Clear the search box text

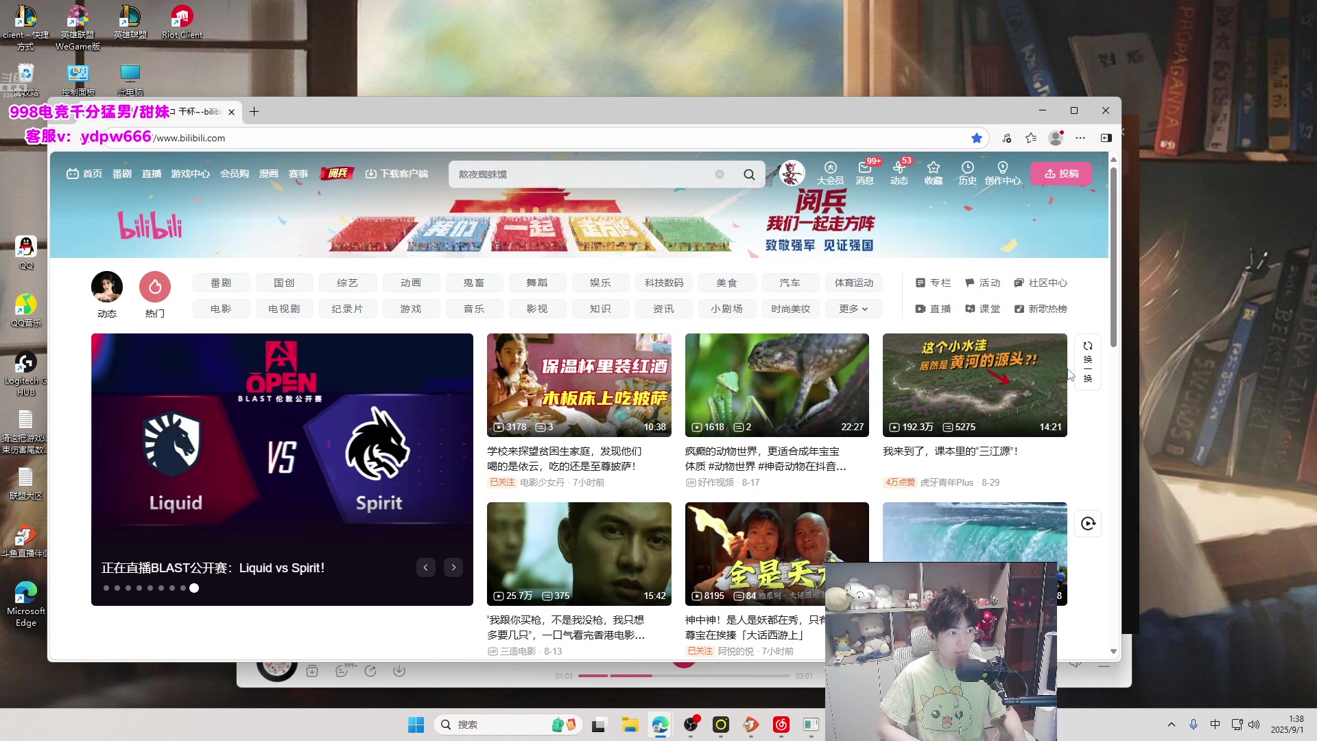coord(720,174)
